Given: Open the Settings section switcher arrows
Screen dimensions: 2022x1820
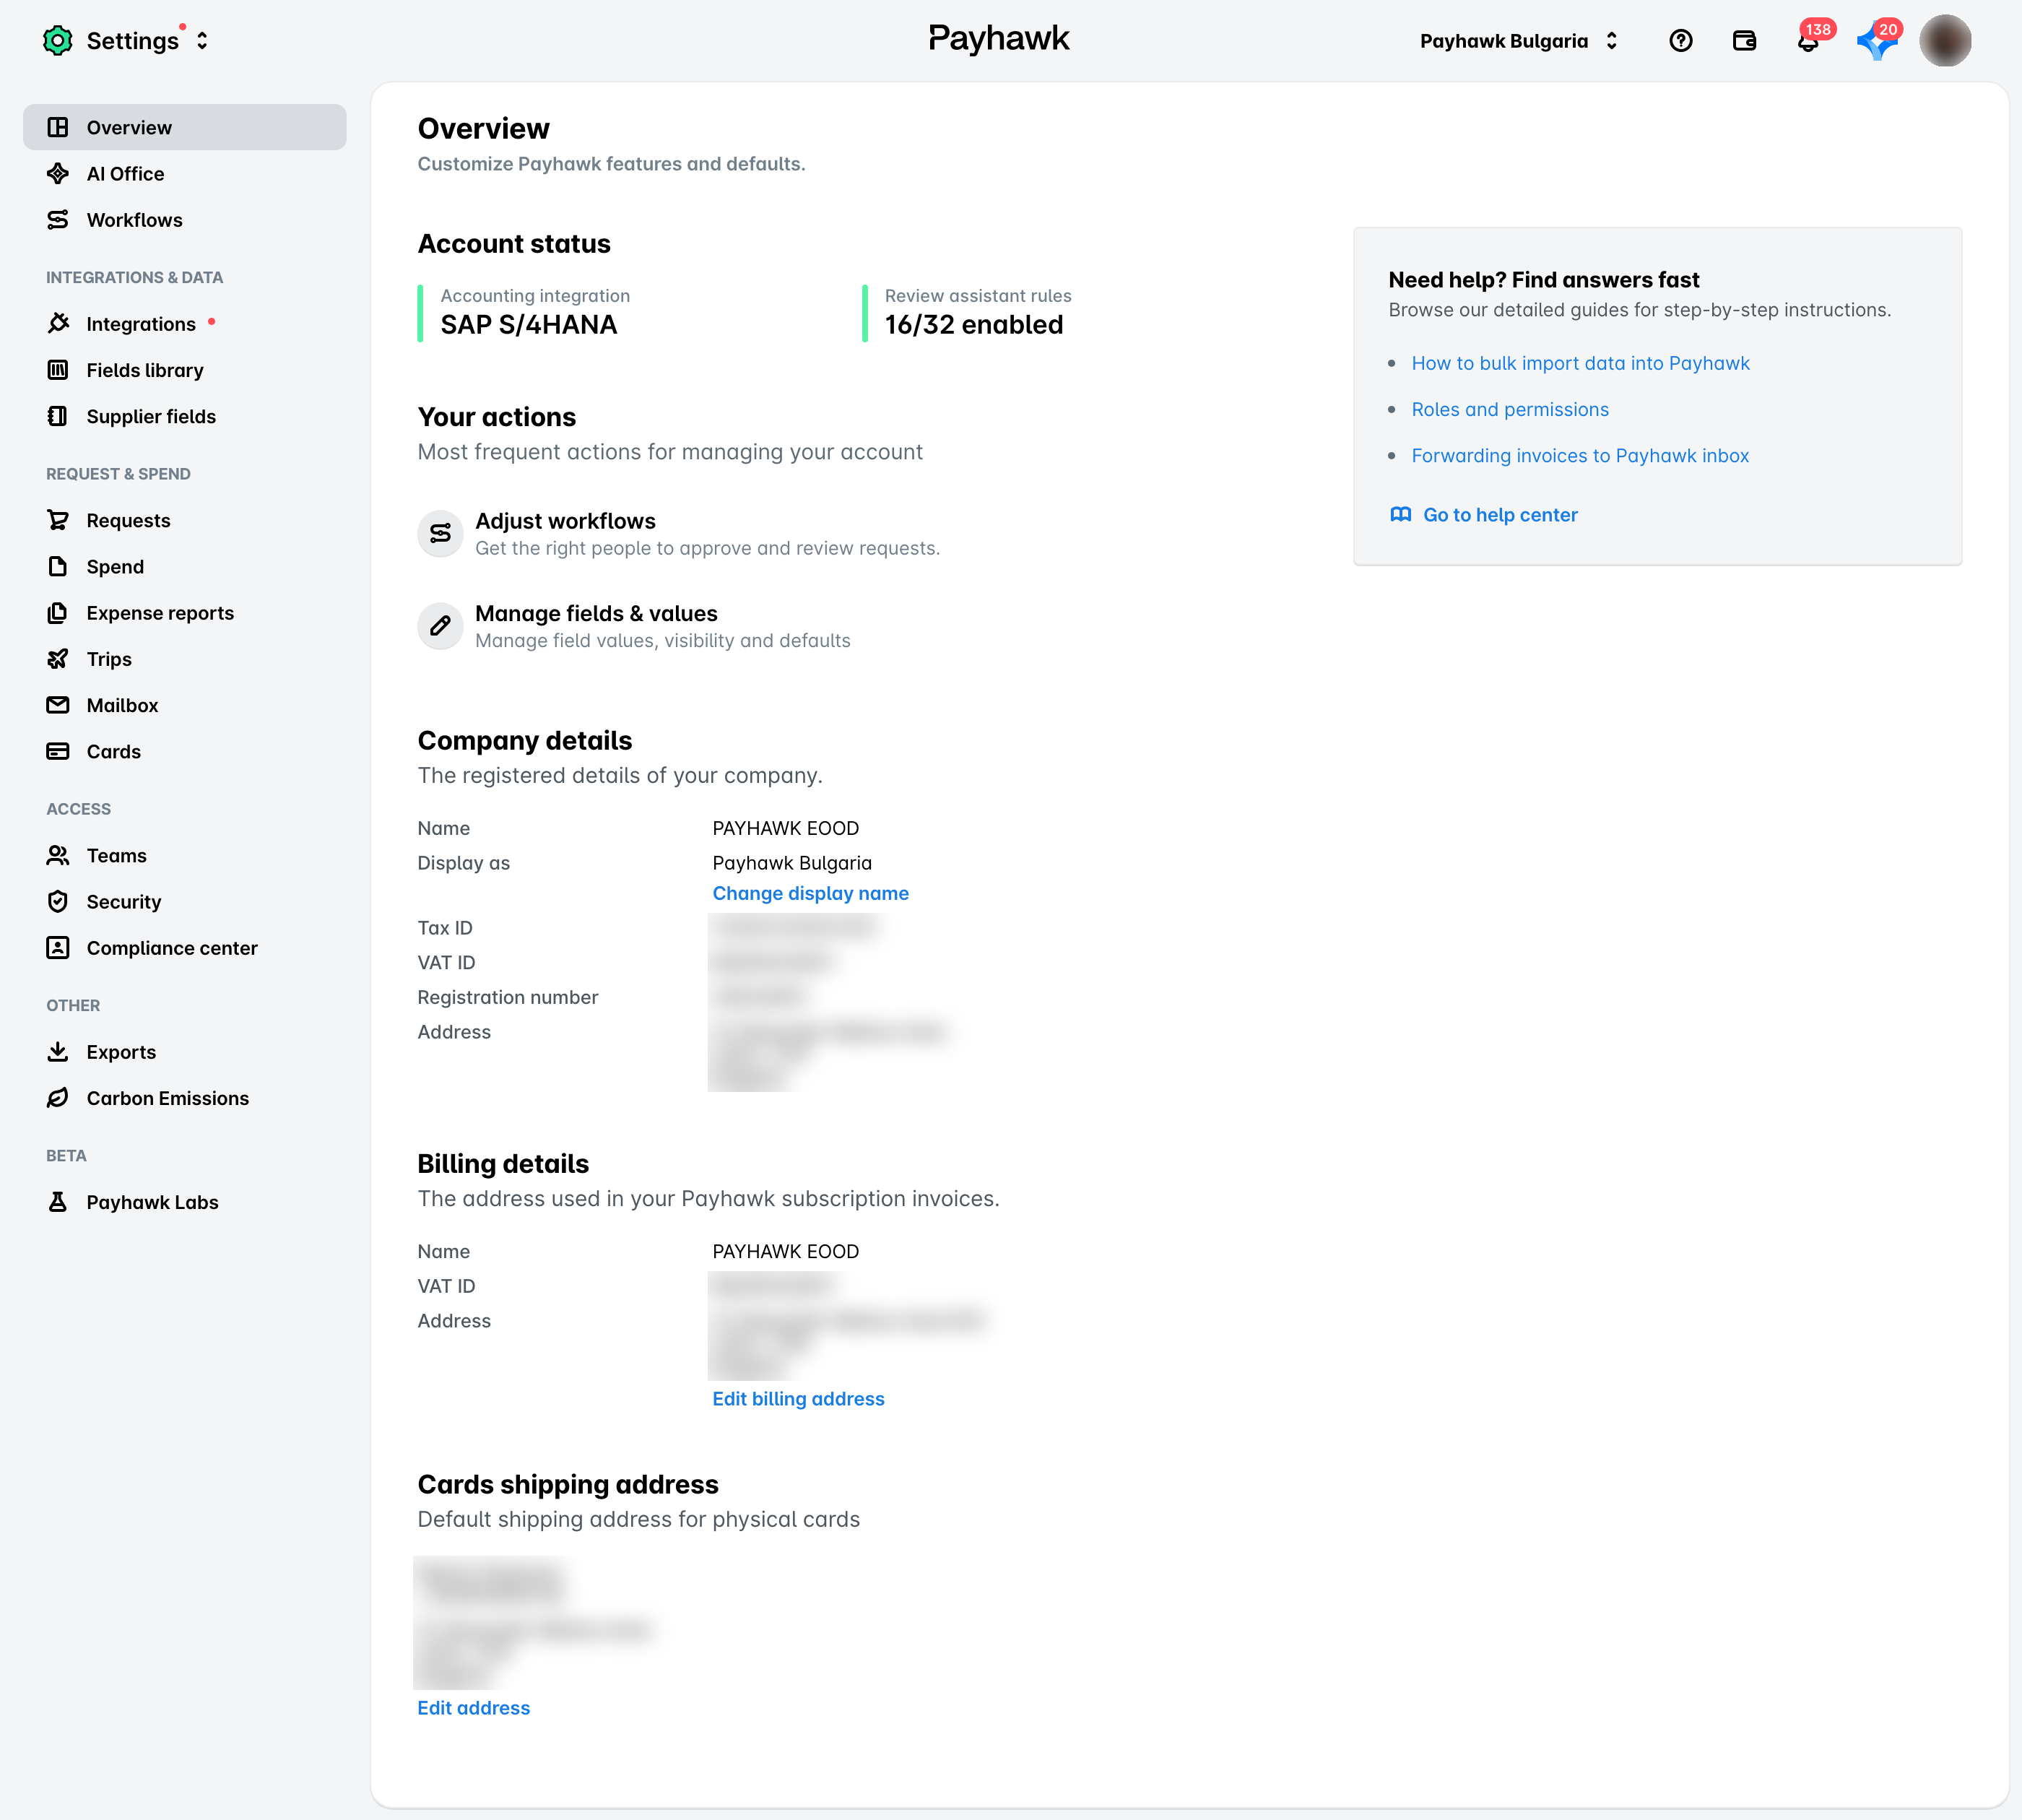Looking at the screenshot, I should 202,41.
